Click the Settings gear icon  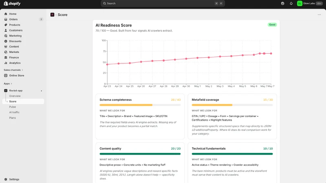point(6,179)
